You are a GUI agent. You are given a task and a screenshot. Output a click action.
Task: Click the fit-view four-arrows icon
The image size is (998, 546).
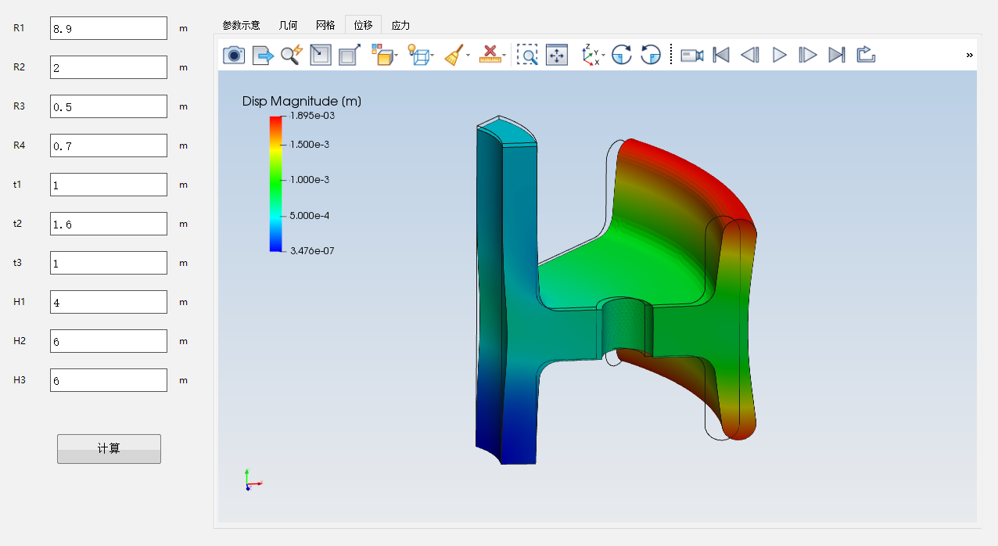coord(557,55)
